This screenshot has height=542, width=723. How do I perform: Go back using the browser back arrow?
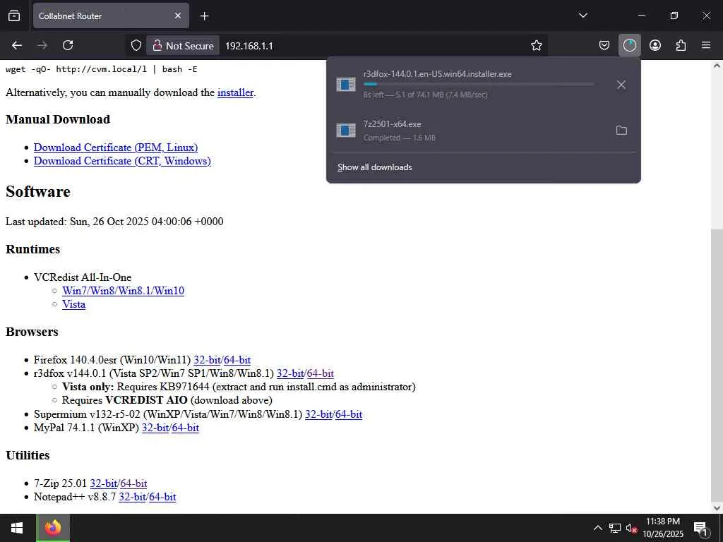coord(17,45)
